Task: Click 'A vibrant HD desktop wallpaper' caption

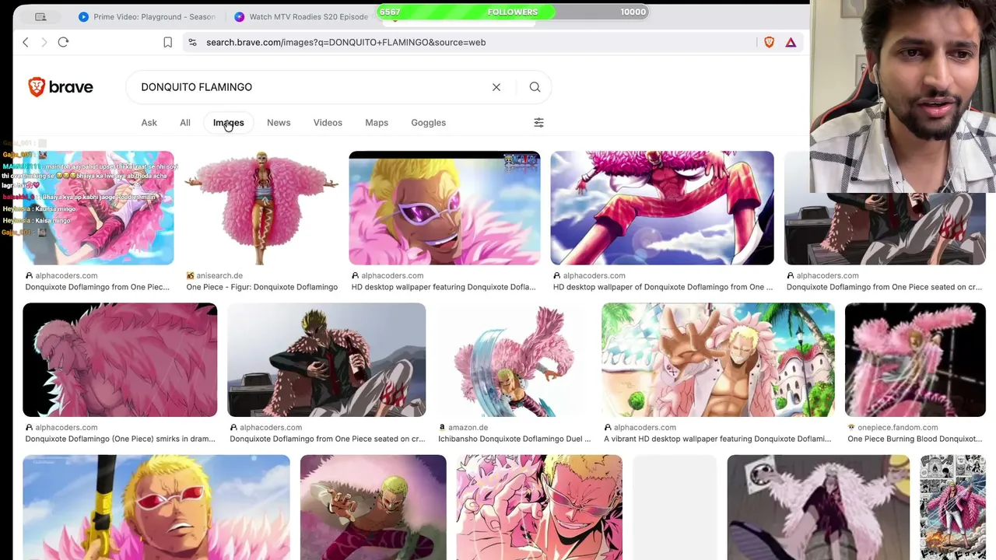Action: pos(717,439)
